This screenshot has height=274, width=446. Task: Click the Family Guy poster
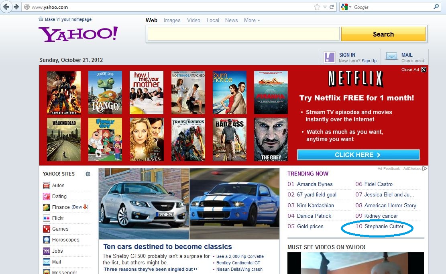tap(105, 139)
